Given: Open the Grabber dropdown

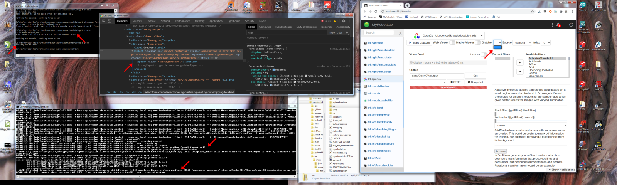Looking at the screenshot, I should (x=497, y=42).
